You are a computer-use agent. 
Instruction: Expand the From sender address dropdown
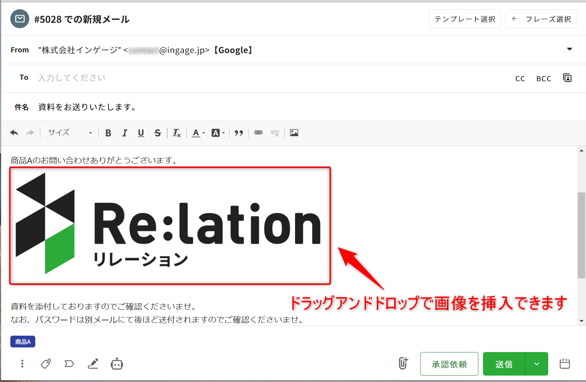[569, 50]
